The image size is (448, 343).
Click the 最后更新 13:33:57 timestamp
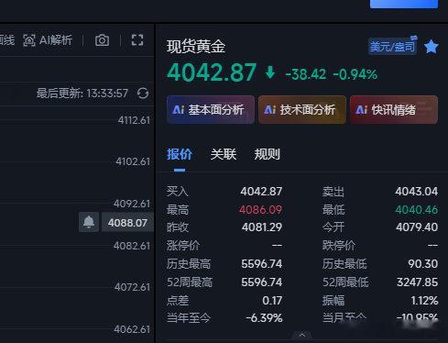(82, 94)
